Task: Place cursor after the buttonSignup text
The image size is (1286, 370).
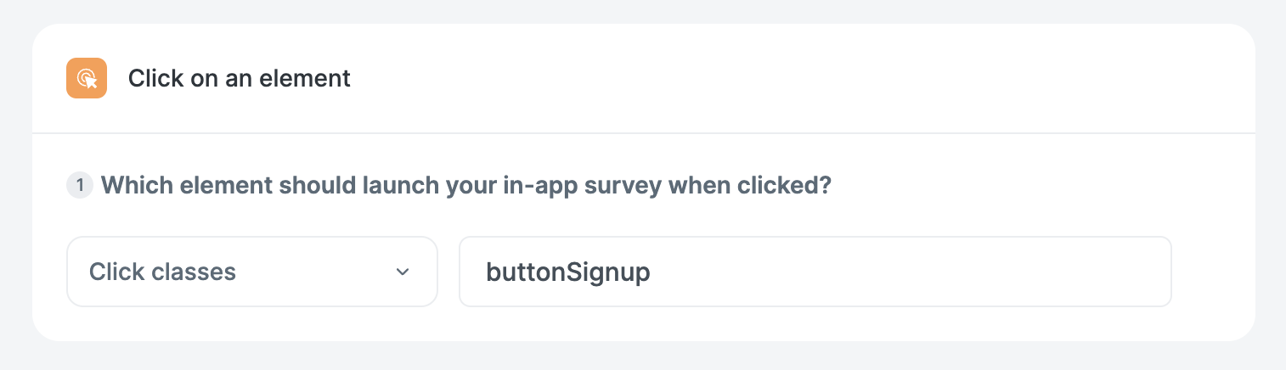Action: (652, 272)
